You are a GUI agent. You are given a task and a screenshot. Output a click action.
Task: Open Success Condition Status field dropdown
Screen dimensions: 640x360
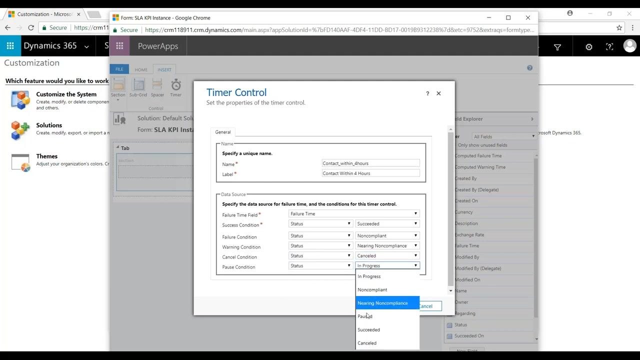click(x=320, y=223)
